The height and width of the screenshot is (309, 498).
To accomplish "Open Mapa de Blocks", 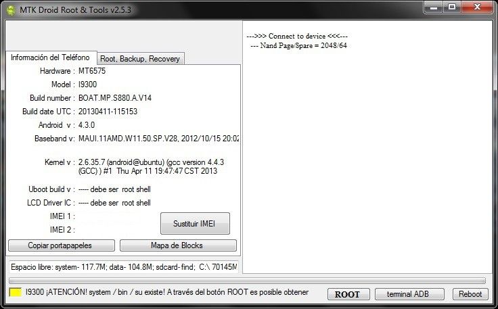I will coord(178,245).
